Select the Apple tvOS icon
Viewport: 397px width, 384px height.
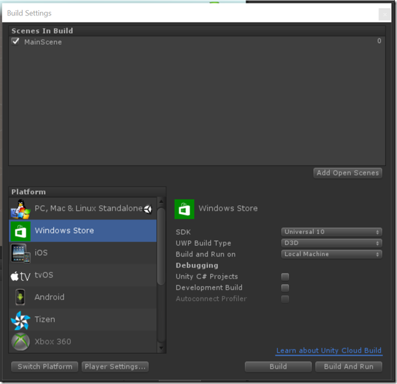tap(21, 276)
